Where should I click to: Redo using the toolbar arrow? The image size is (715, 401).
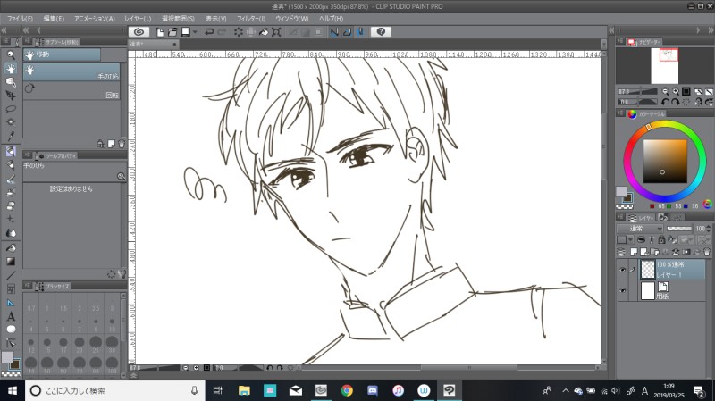coord(222,32)
